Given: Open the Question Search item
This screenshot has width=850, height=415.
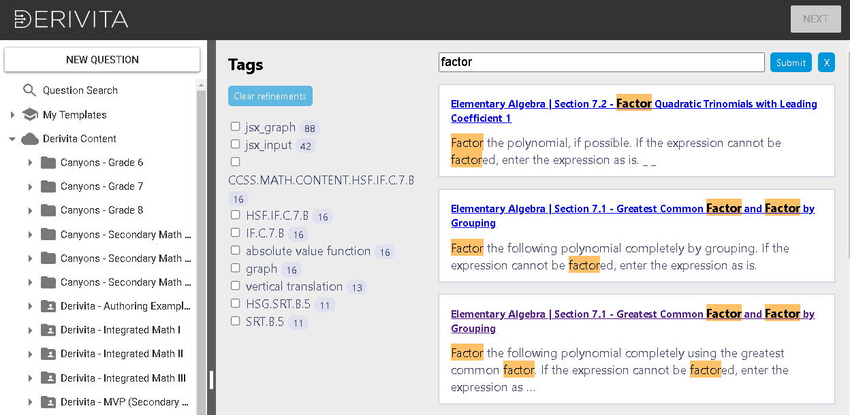Looking at the screenshot, I should (80, 90).
